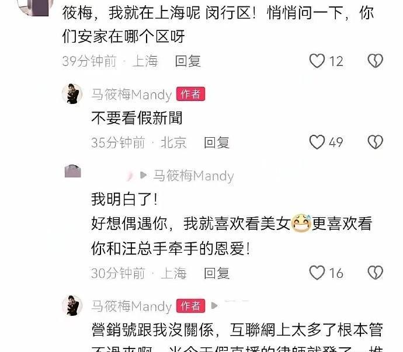This screenshot has width=403, height=352.
Task: Tap broken-heart on the 不要看假新聞 reply
Action: [375, 142]
